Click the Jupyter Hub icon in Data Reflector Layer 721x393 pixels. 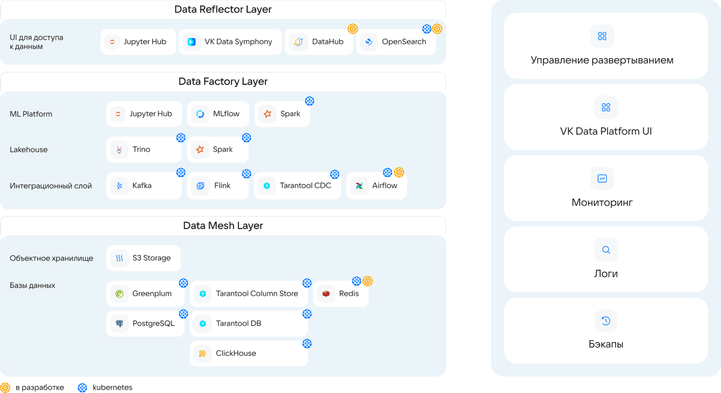tap(112, 42)
